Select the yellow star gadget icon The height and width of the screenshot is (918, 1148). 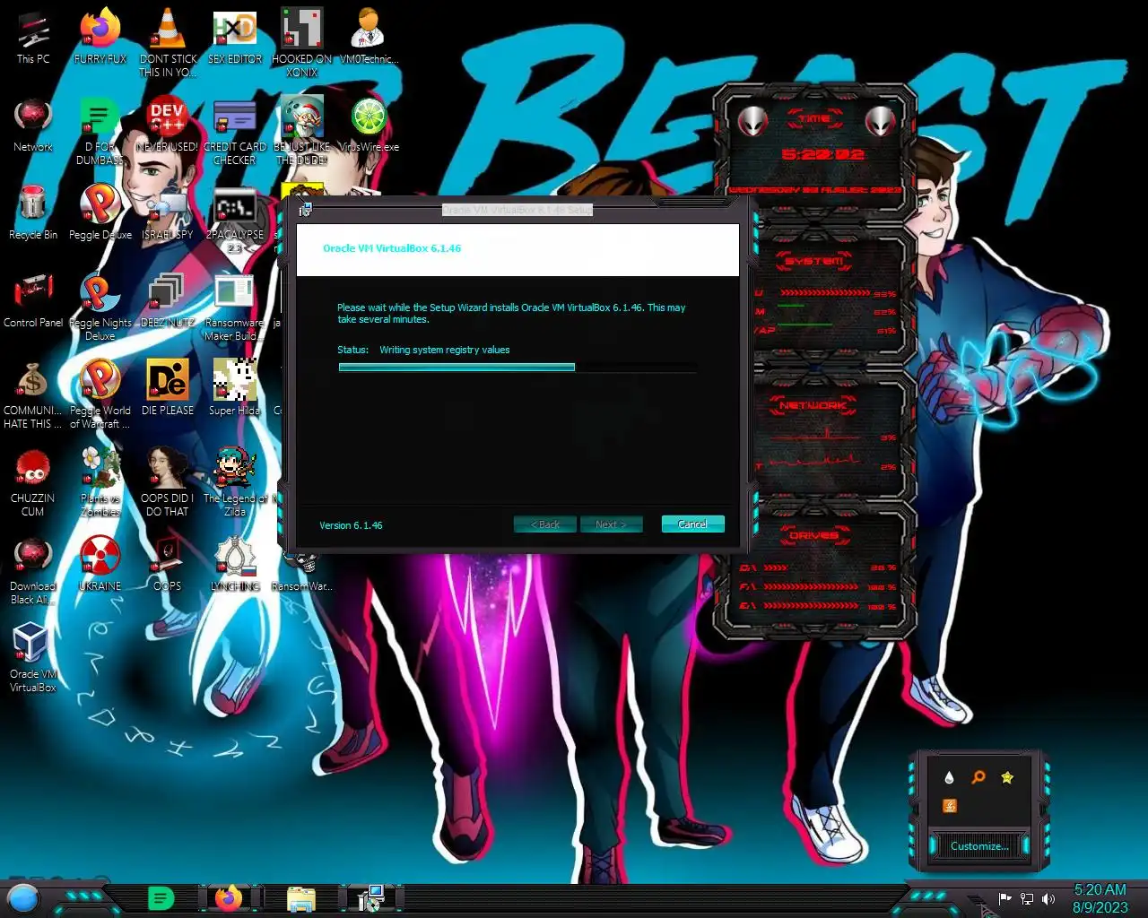pos(1007,777)
